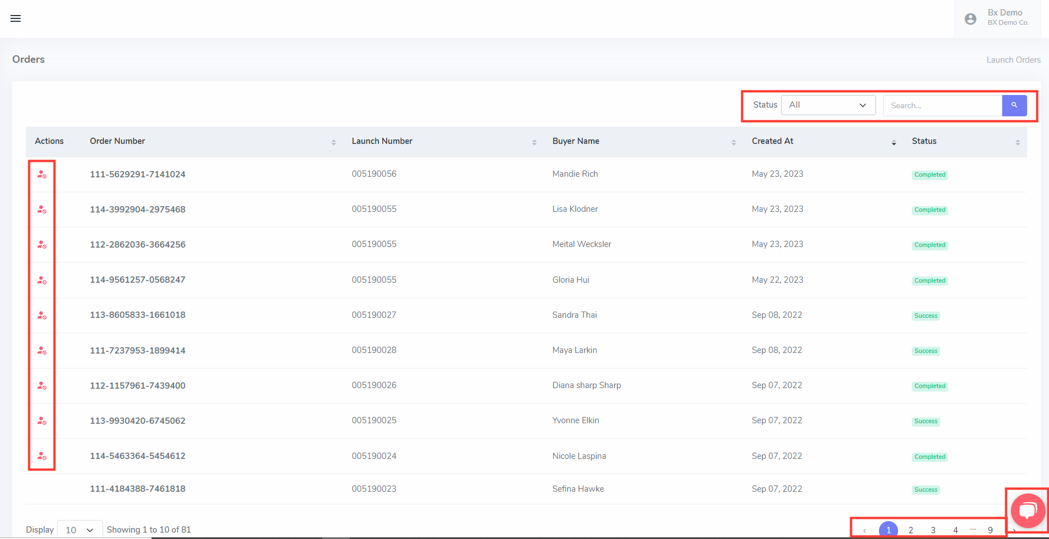Expand the Status filter dropdown
The width and height of the screenshot is (1049, 539).
pos(828,105)
